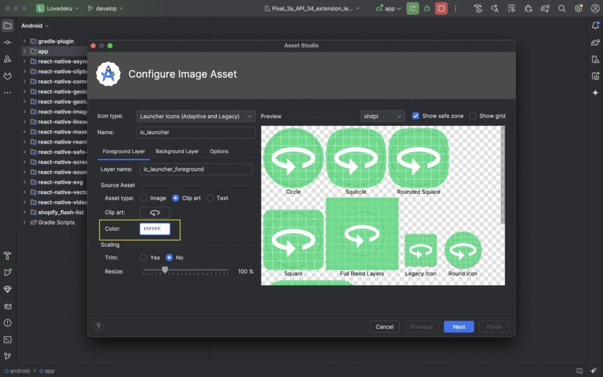The width and height of the screenshot is (603, 377).
Task: Open the Notifications bell panel
Action: coord(595,26)
